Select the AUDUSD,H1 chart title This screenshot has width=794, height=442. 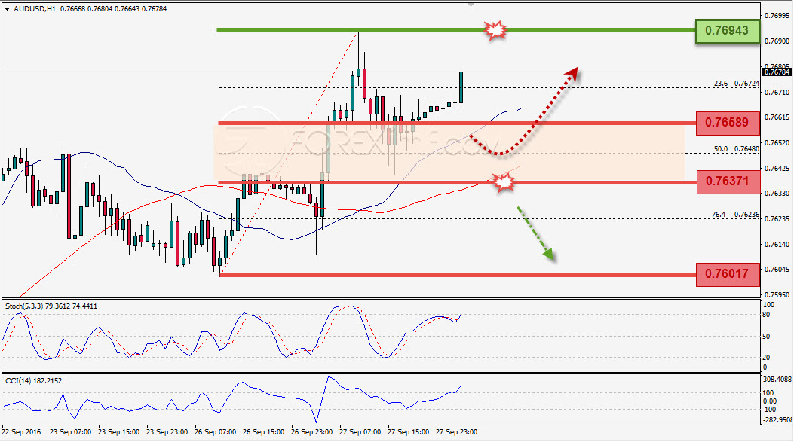point(35,8)
